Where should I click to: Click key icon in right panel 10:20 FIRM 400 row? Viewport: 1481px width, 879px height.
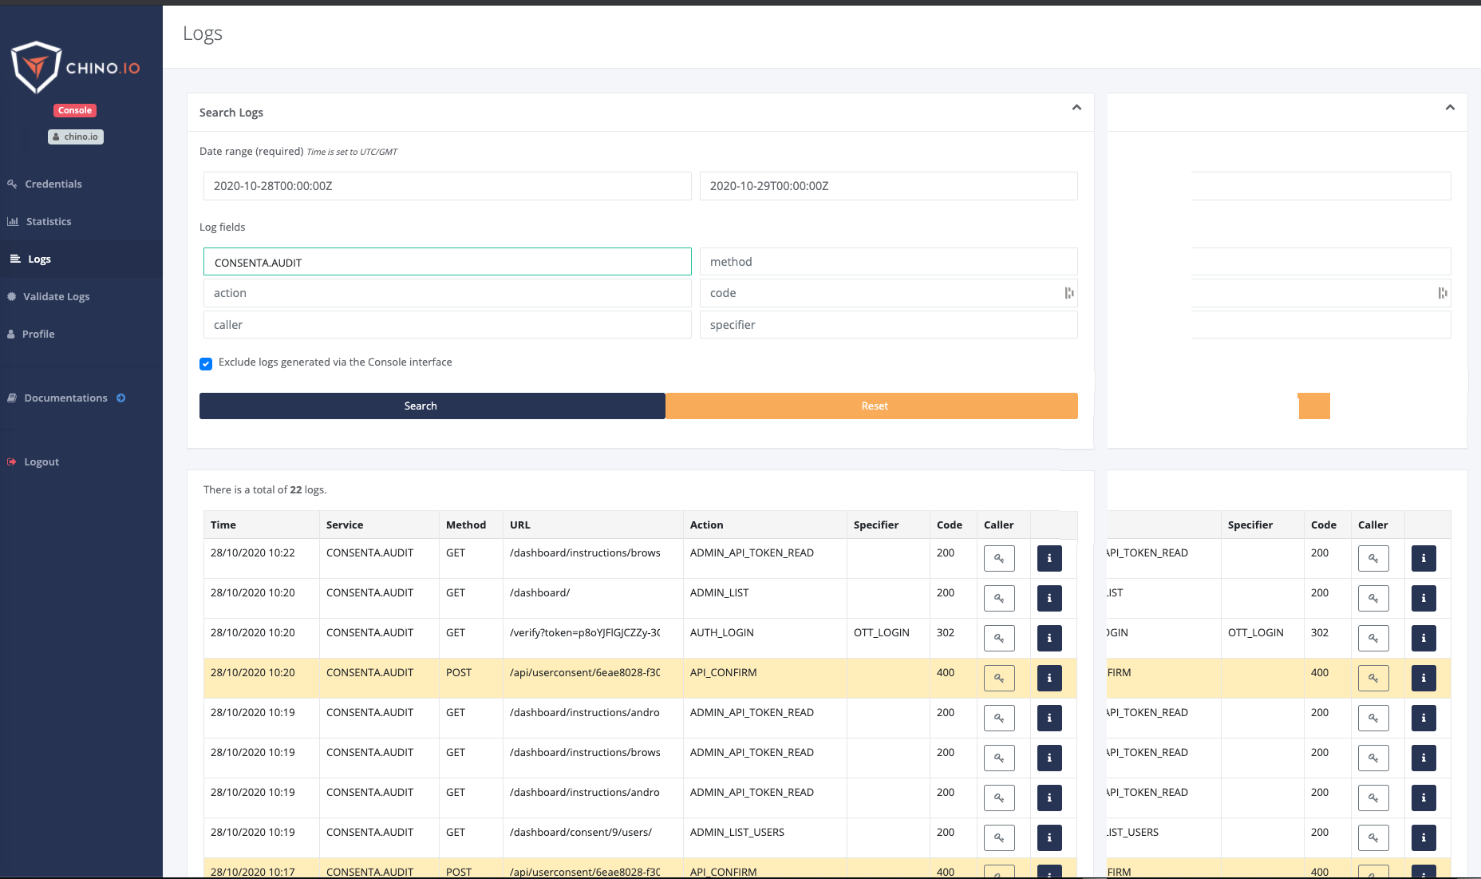pos(1373,678)
